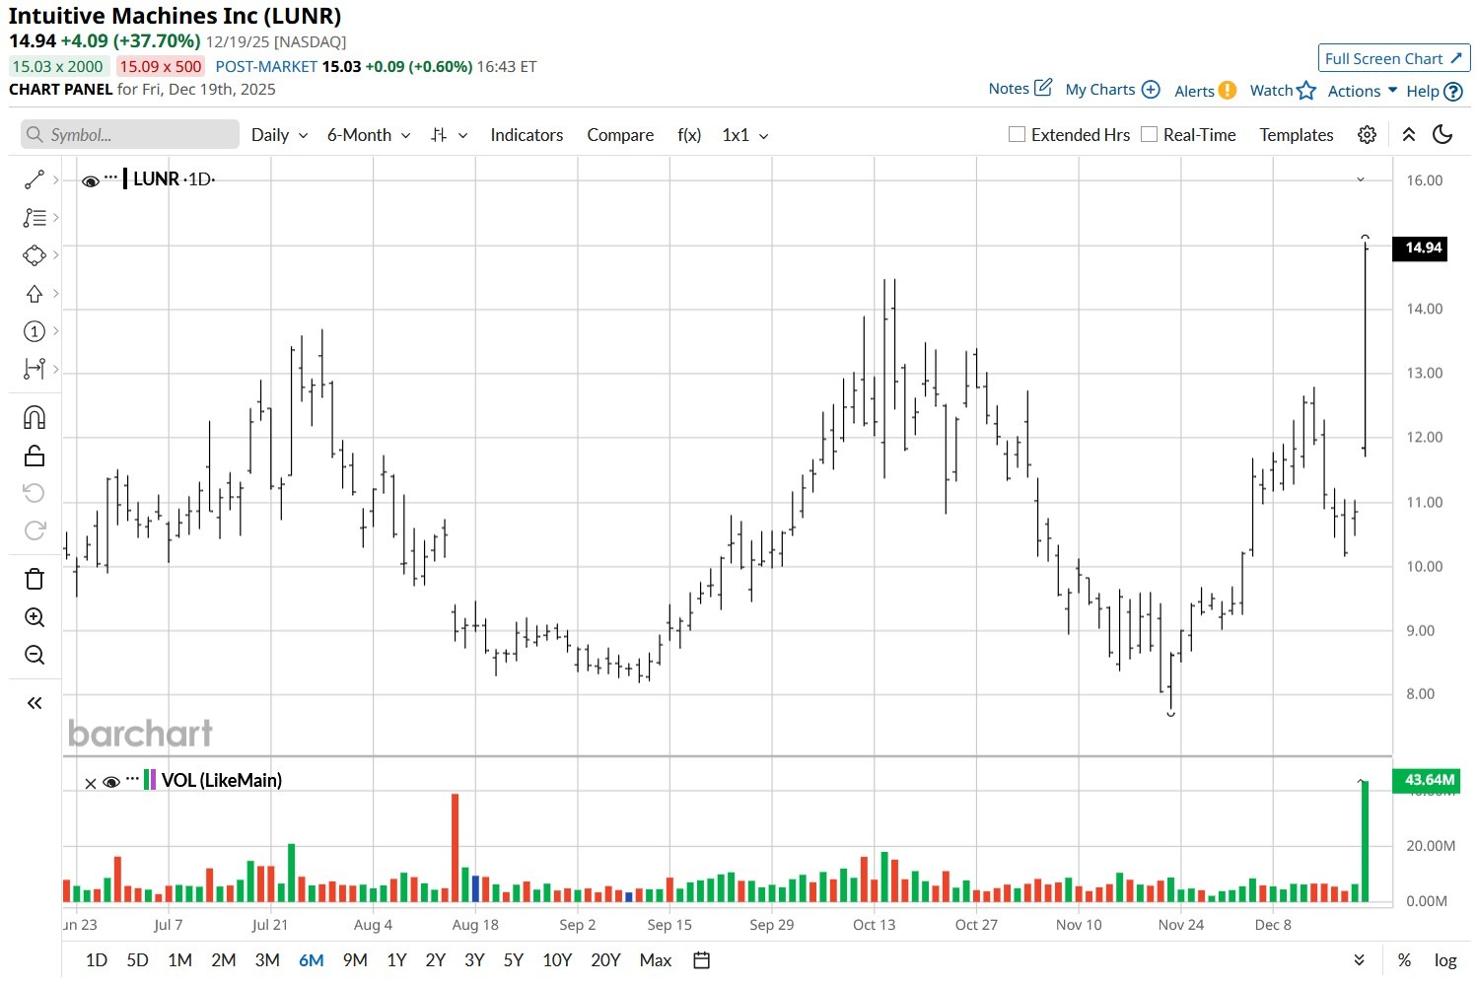Toggle the magnet snap mode

[35, 417]
